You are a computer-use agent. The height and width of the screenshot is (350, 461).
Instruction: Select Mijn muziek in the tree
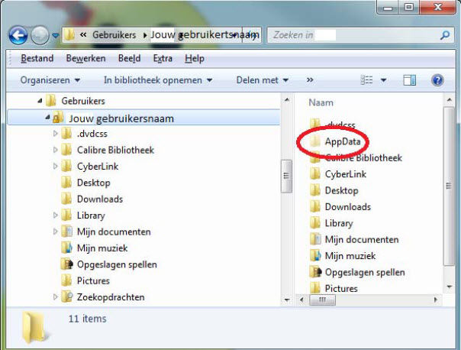[102, 248]
